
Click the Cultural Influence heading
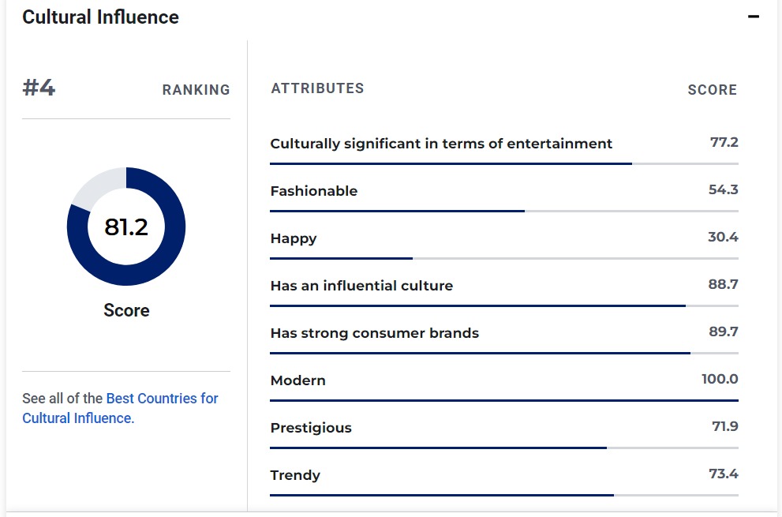[x=100, y=17]
